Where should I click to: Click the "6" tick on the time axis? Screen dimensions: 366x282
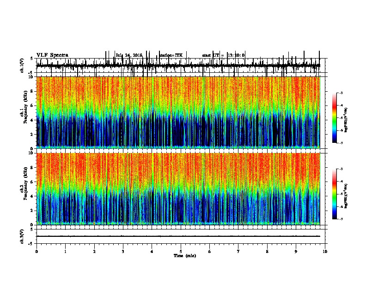(210, 252)
